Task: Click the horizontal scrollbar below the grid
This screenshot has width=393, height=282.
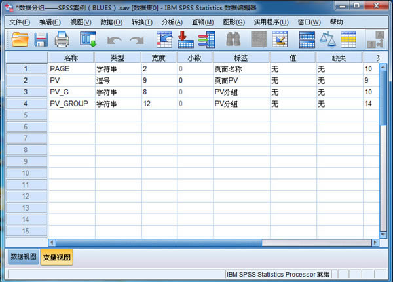Action: 196,243
